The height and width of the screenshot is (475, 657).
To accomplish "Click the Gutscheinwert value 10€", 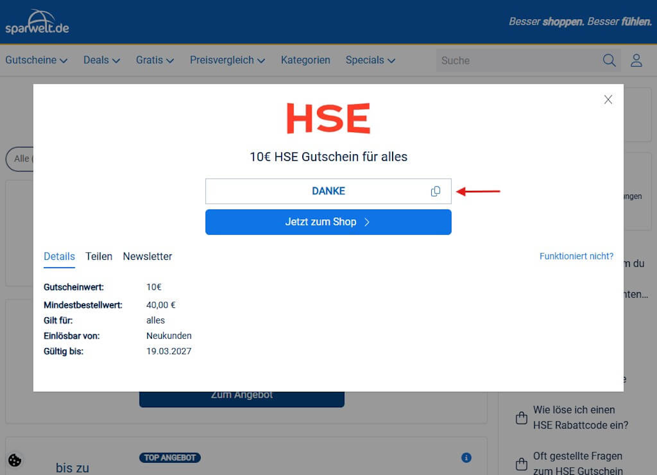I will 154,287.
